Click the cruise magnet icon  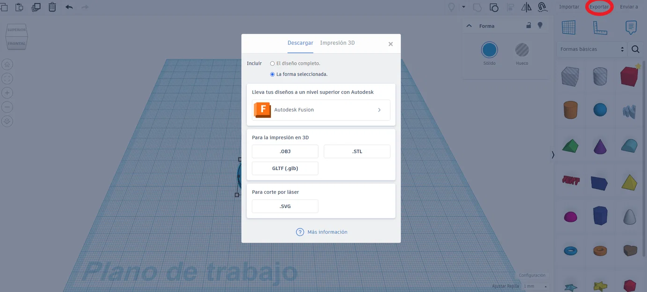click(543, 7)
